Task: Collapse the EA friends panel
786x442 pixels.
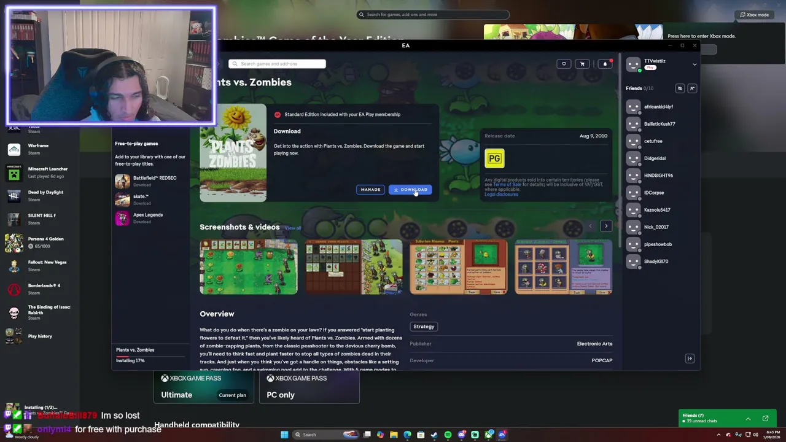Action: [690, 359]
